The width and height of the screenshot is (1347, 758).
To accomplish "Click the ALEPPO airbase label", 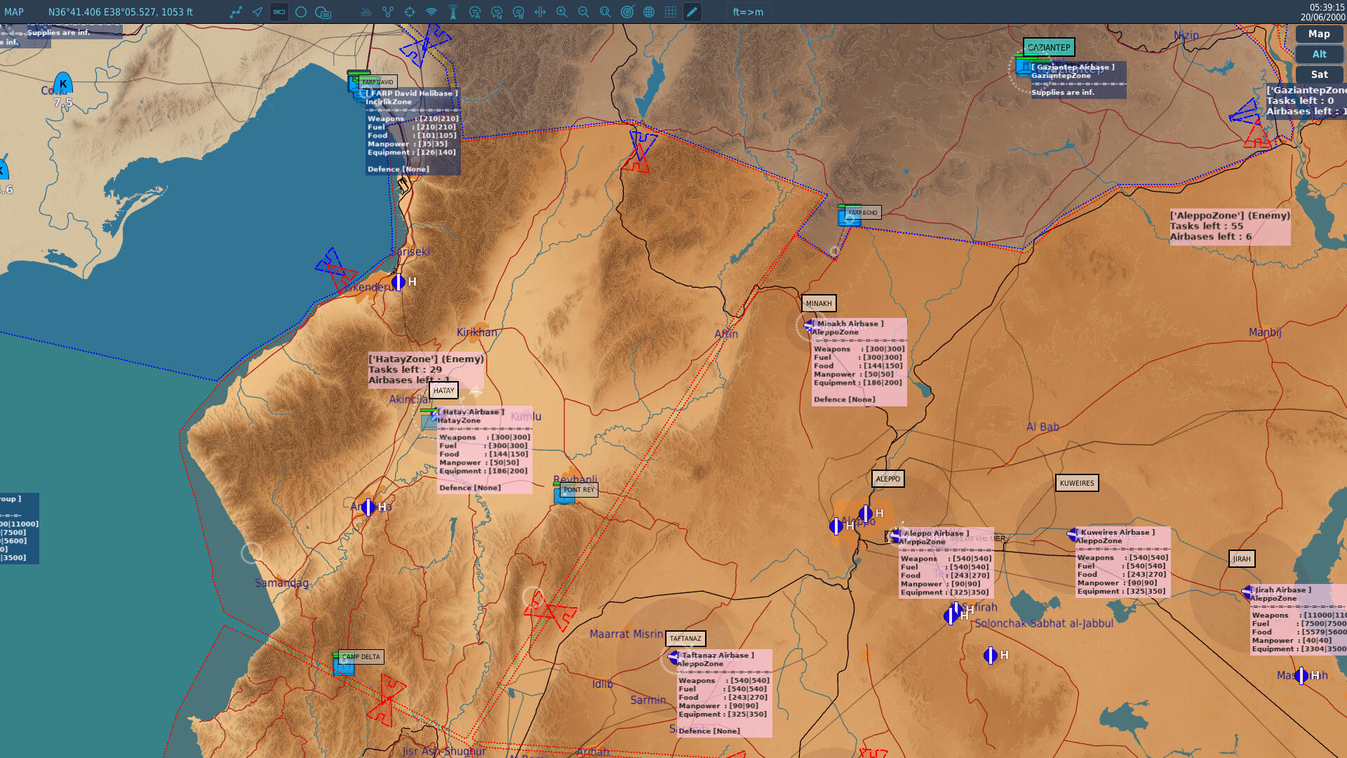I will [x=887, y=479].
